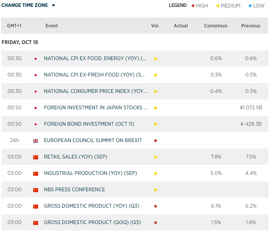Click yellow volatility dot for Industrial Production
The image size is (271, 231).
coord(156,173)
